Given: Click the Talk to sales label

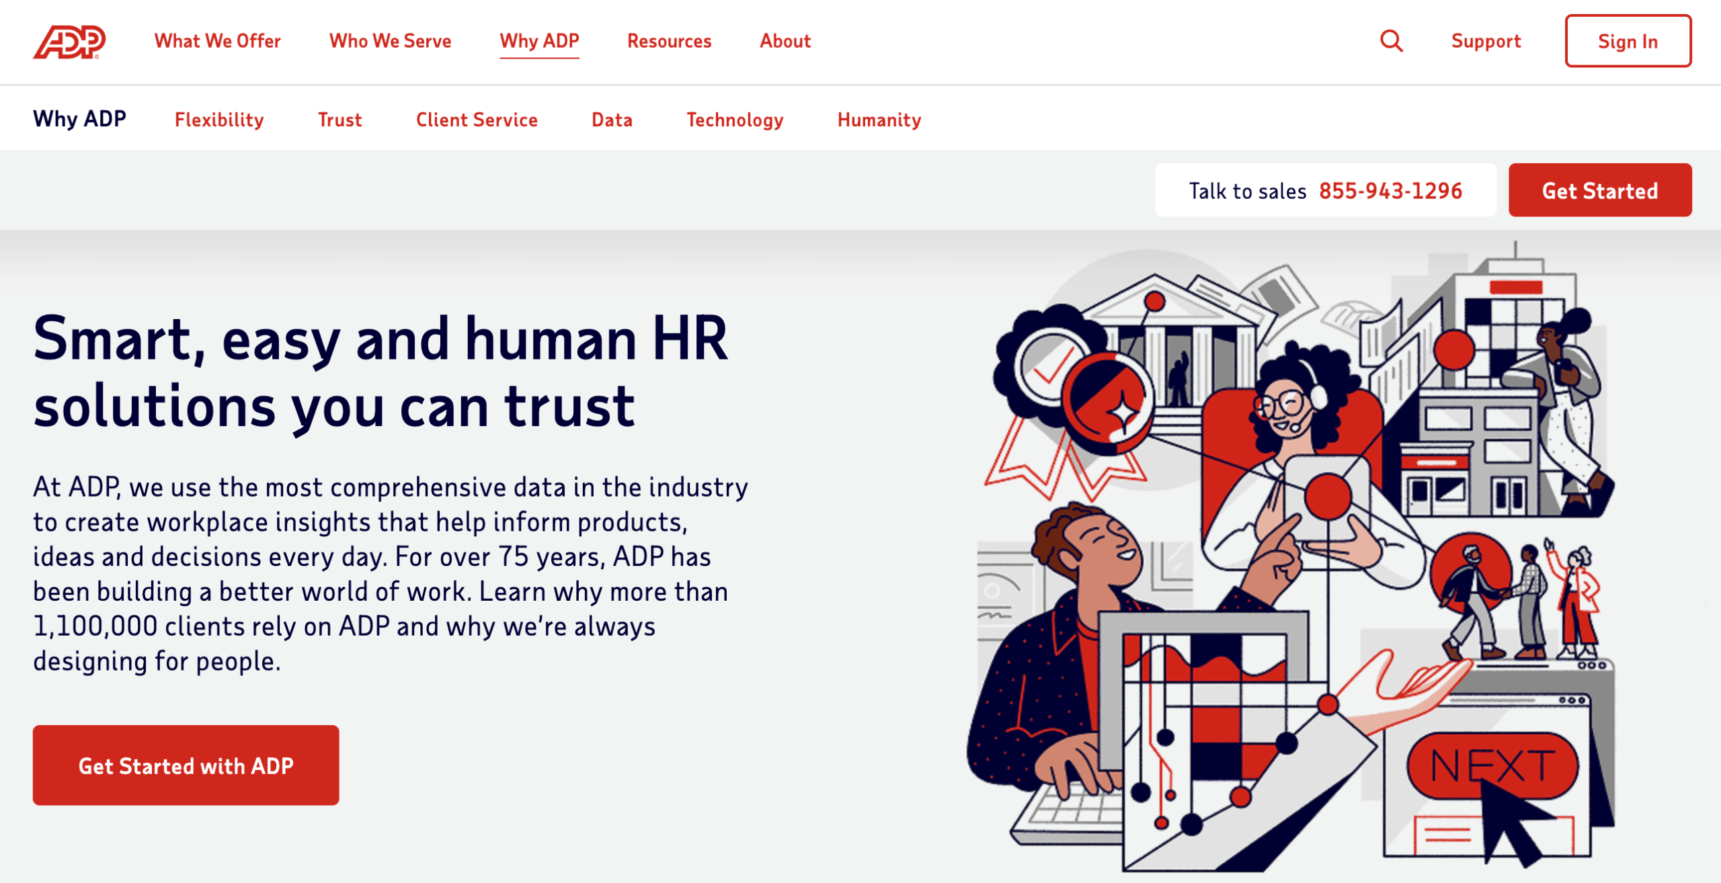Looking at the screenshot, I should point(1247,191).
